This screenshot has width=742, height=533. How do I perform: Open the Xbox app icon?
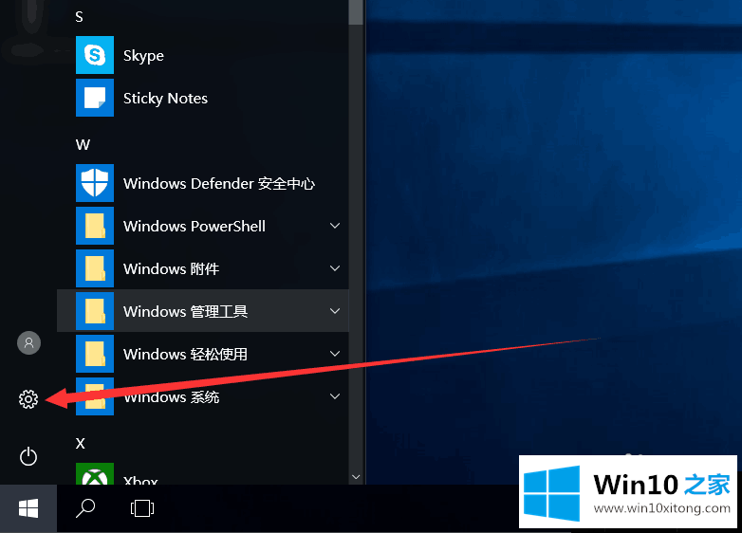point(95,474)
